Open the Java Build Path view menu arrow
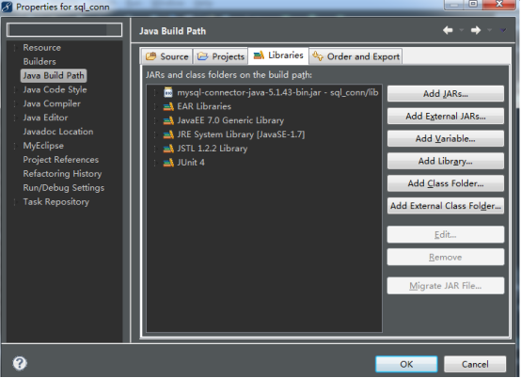 click(503, 30)
